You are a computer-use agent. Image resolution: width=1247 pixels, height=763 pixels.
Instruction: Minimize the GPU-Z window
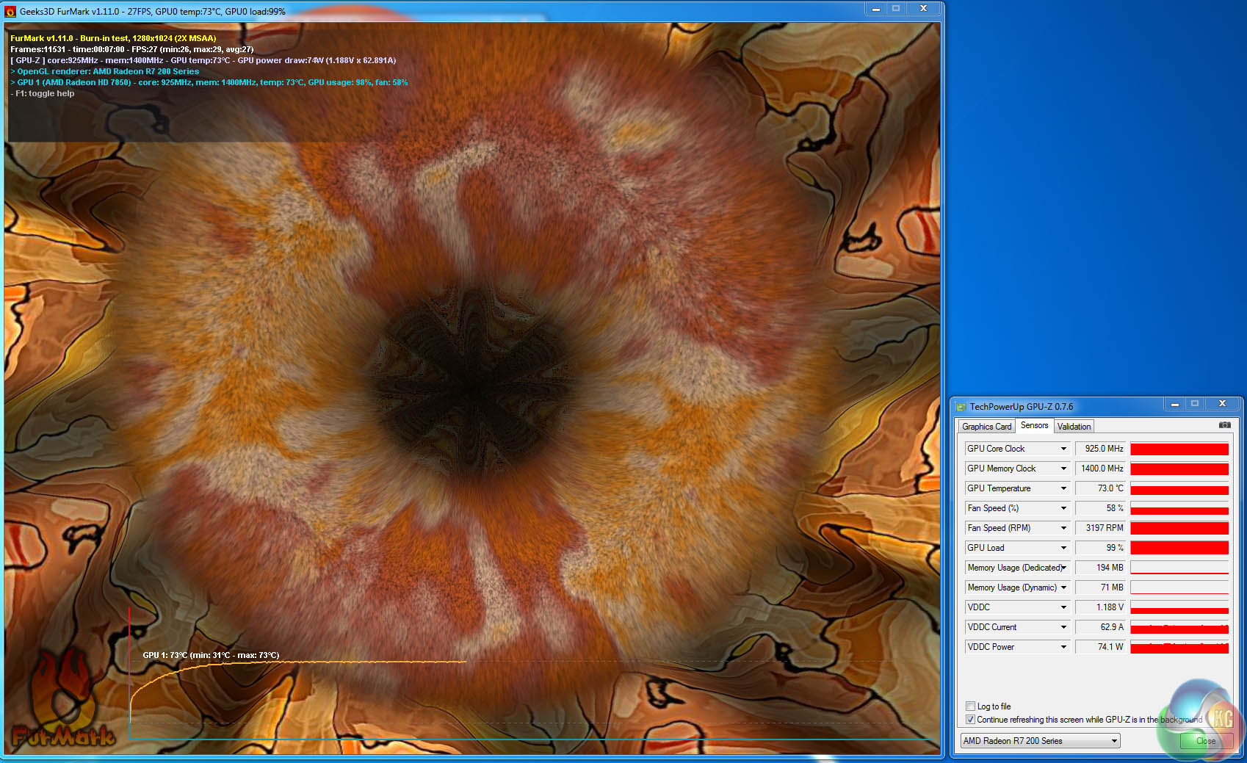click(1174, 404)
